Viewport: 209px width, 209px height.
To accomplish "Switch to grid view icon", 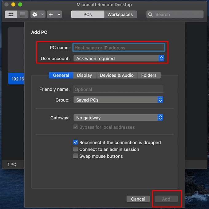I will click(11, 14).
